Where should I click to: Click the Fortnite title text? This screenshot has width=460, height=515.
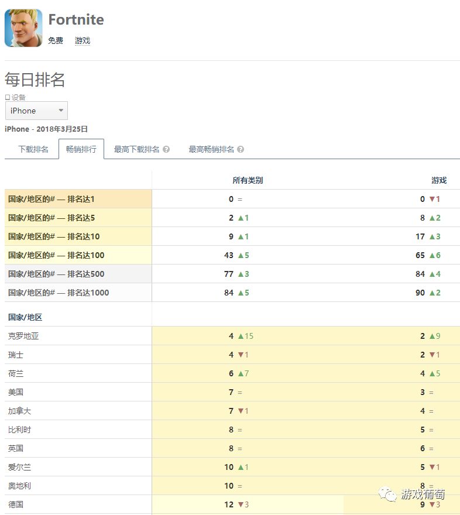point(76,20)
